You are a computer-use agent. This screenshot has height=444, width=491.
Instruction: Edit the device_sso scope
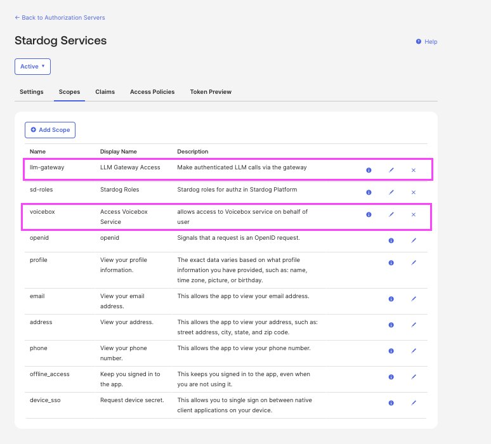(x=414, y=403)
